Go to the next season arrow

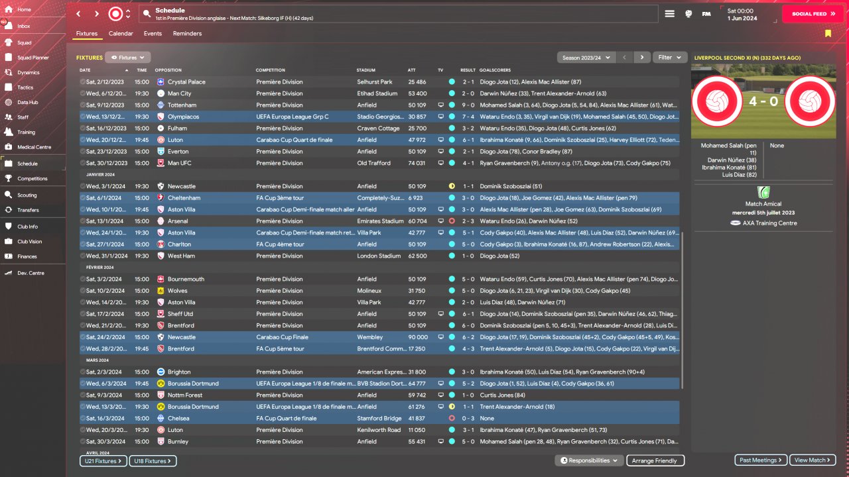[642, 58]
